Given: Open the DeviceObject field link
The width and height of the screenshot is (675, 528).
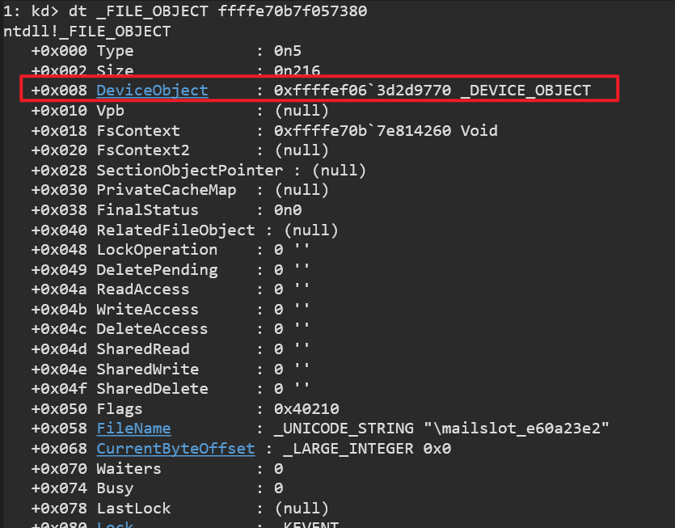Looking at the screenshot, I should click(152, 91).
